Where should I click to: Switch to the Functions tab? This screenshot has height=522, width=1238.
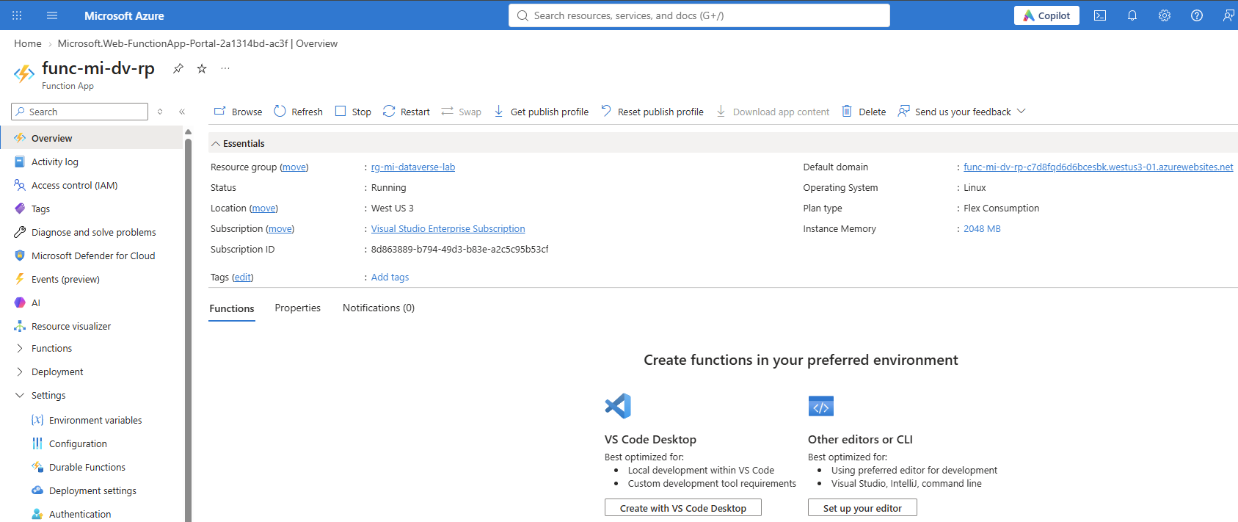coord(232,308)
